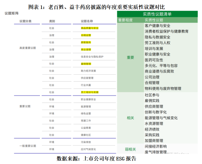Click the 消费者权益保护与健康教育 entry
Image resolution: width=202 pixels, height=164 pixels.
167,31
